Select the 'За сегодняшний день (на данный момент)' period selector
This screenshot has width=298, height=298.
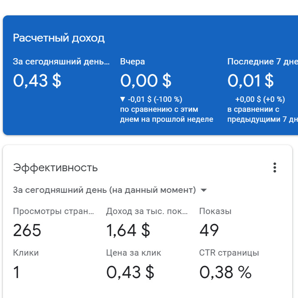click(104, 190)
